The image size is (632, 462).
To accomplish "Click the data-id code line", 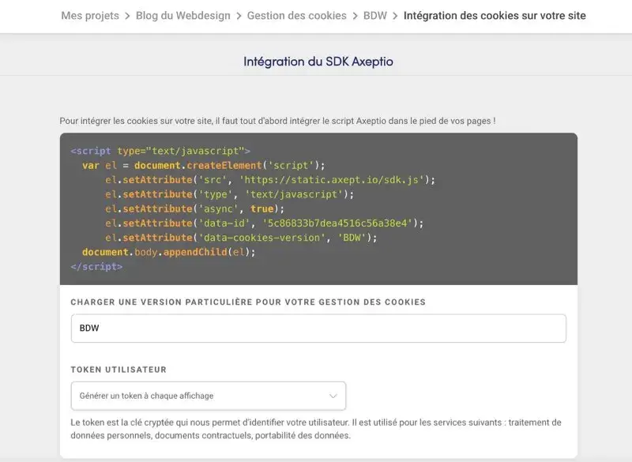I will point(265,223).
